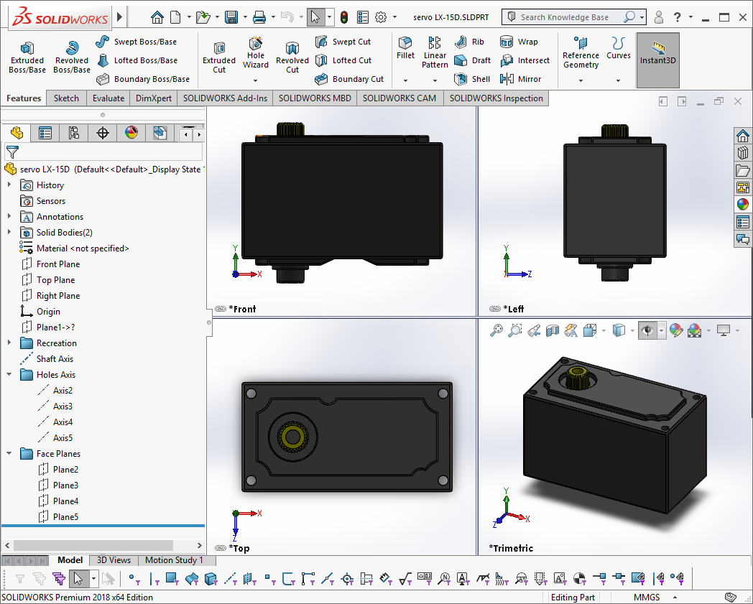Expand the Solid Bodies(2) node
This screenshot has height=604, width=753.
pyautogui.click(x=9, y=233)
